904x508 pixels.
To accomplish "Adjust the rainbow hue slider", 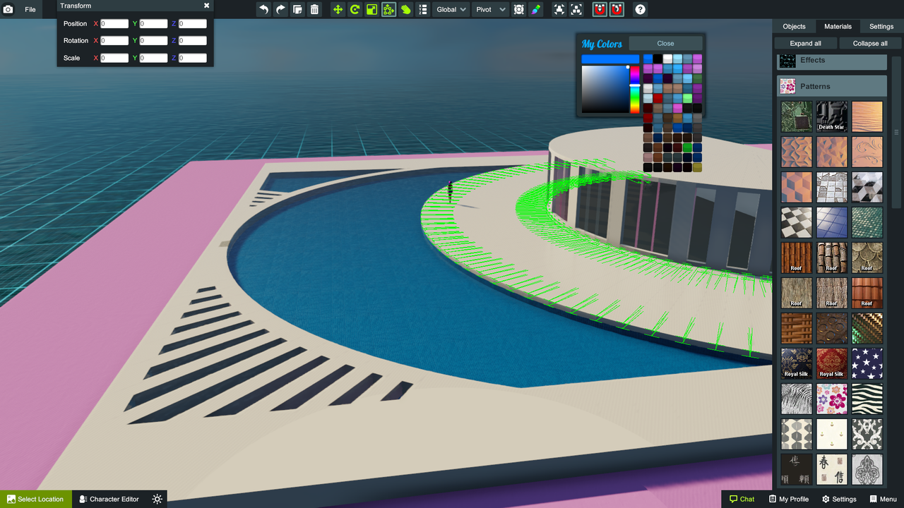I will click(635, 90).
